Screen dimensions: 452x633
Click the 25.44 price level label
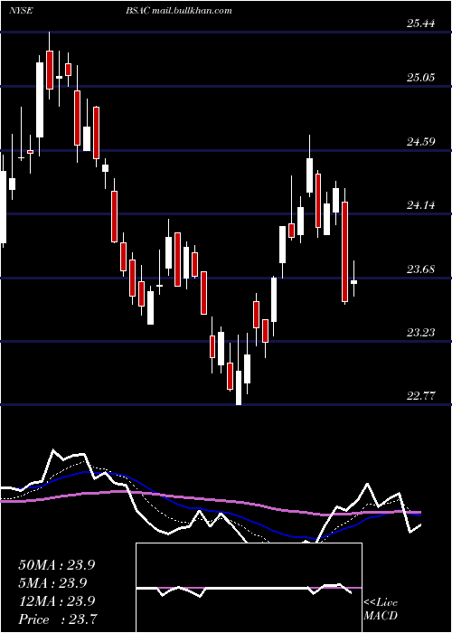pyautogui.click(x=421, y=24)
